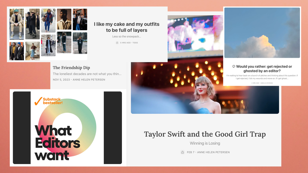This screenshot has width=308, height=173.
Task: Click the 'Less so the snowpack...' subtitle
Action: click(127, 37)
